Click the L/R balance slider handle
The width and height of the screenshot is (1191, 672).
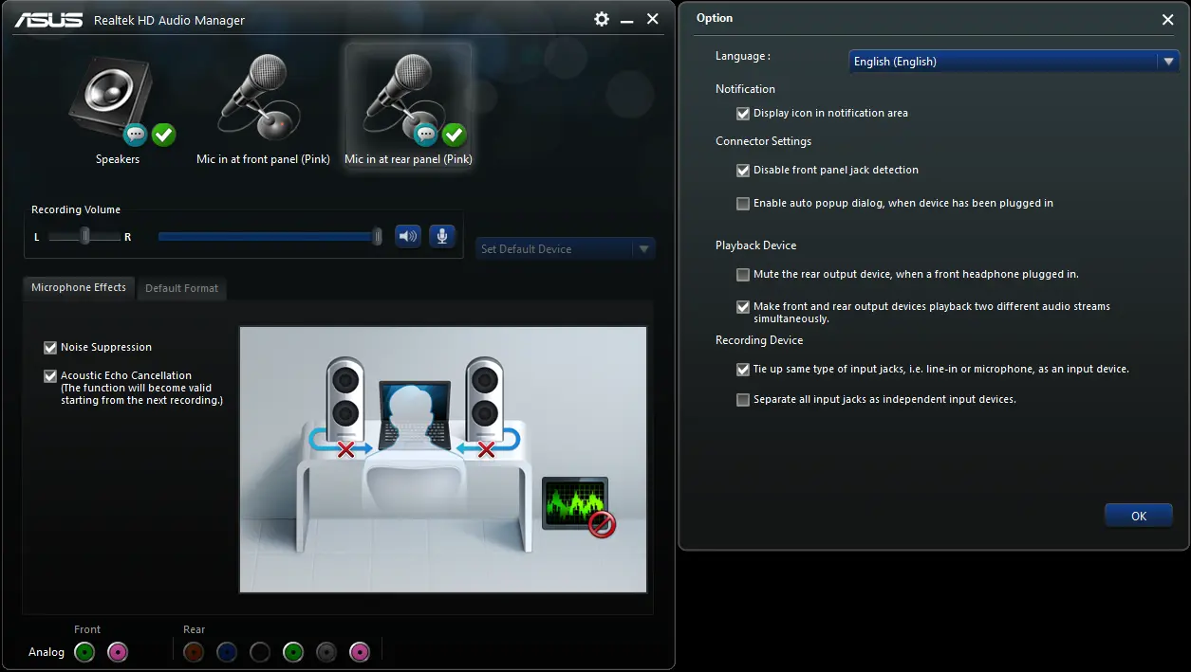pyautogui.click(x=85, y=236)
